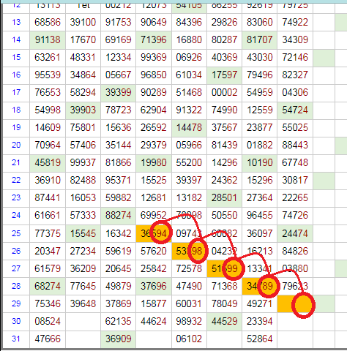The image size is (347, 351).
Task: Select row number 13 label
Action: click(x=16, y=22)
